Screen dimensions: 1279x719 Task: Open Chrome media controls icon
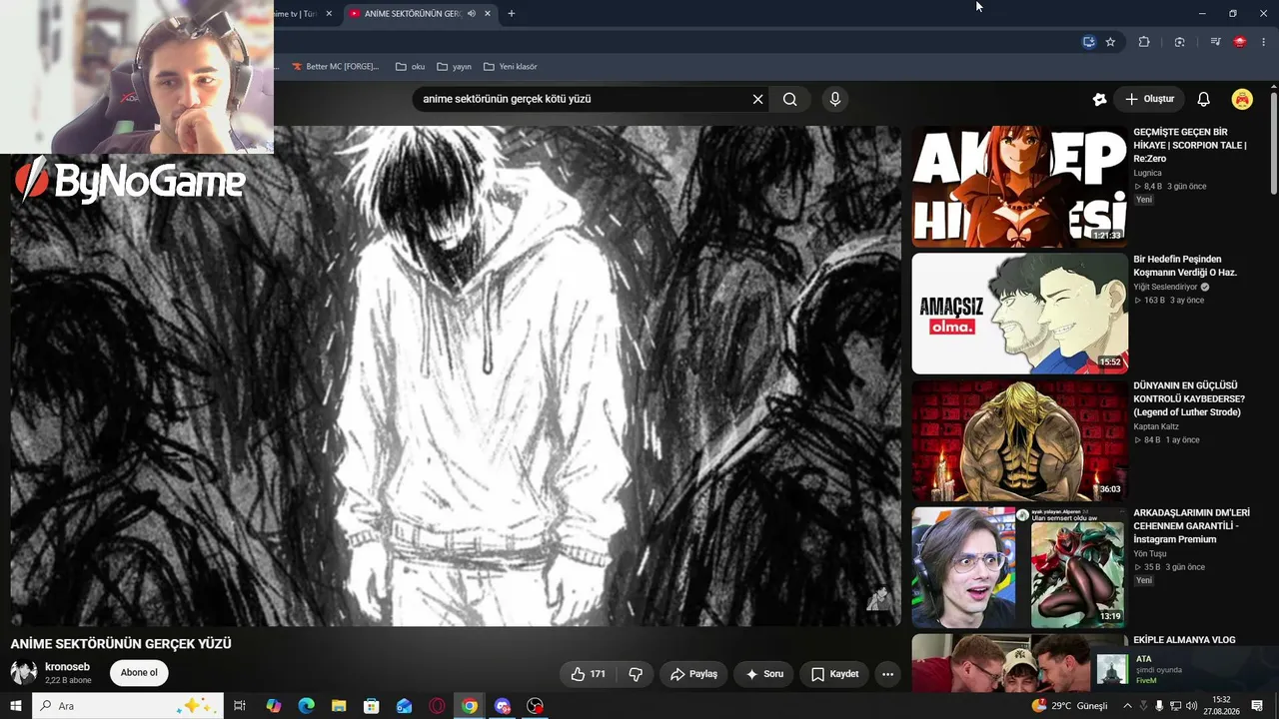pyautogui.click(x=1215, y=42)
